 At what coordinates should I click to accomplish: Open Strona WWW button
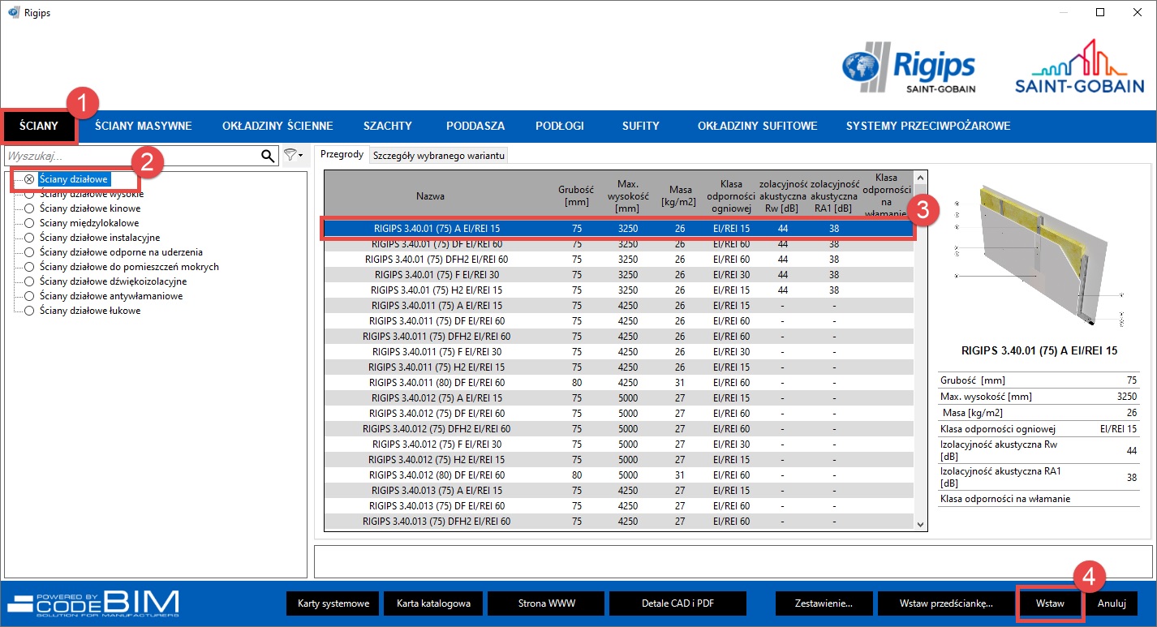click(546, 603)
